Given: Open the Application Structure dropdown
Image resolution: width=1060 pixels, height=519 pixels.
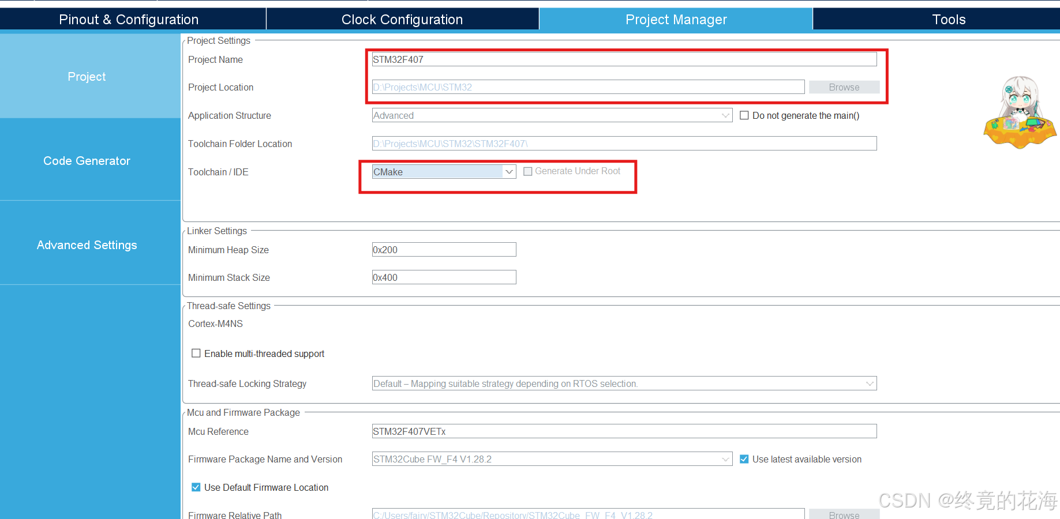Looking at the screenshot, I should (x=552, y=115).
